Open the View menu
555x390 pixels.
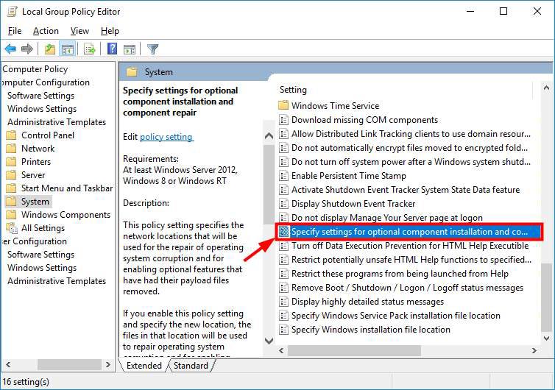click(79, 31)
